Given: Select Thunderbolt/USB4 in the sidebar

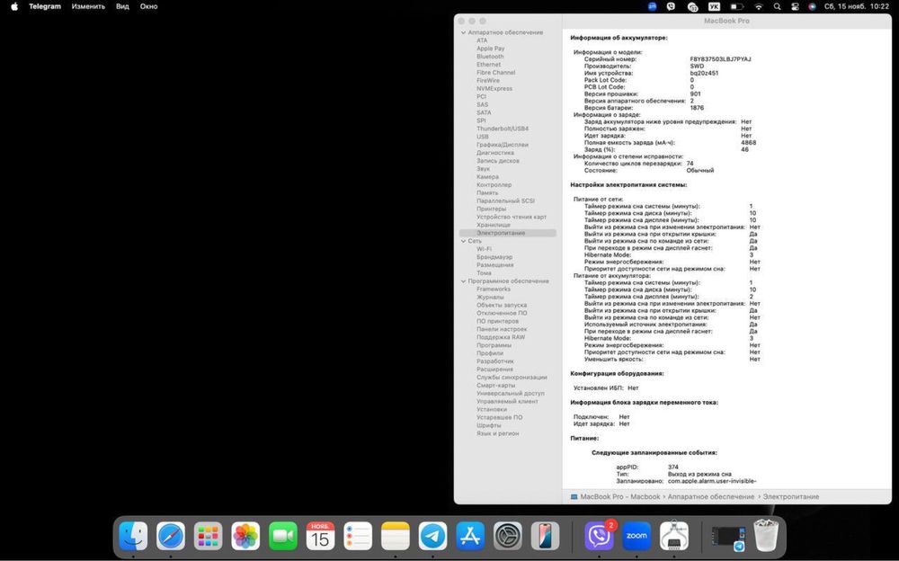Looking at the screenshot, I should [503, 129].
